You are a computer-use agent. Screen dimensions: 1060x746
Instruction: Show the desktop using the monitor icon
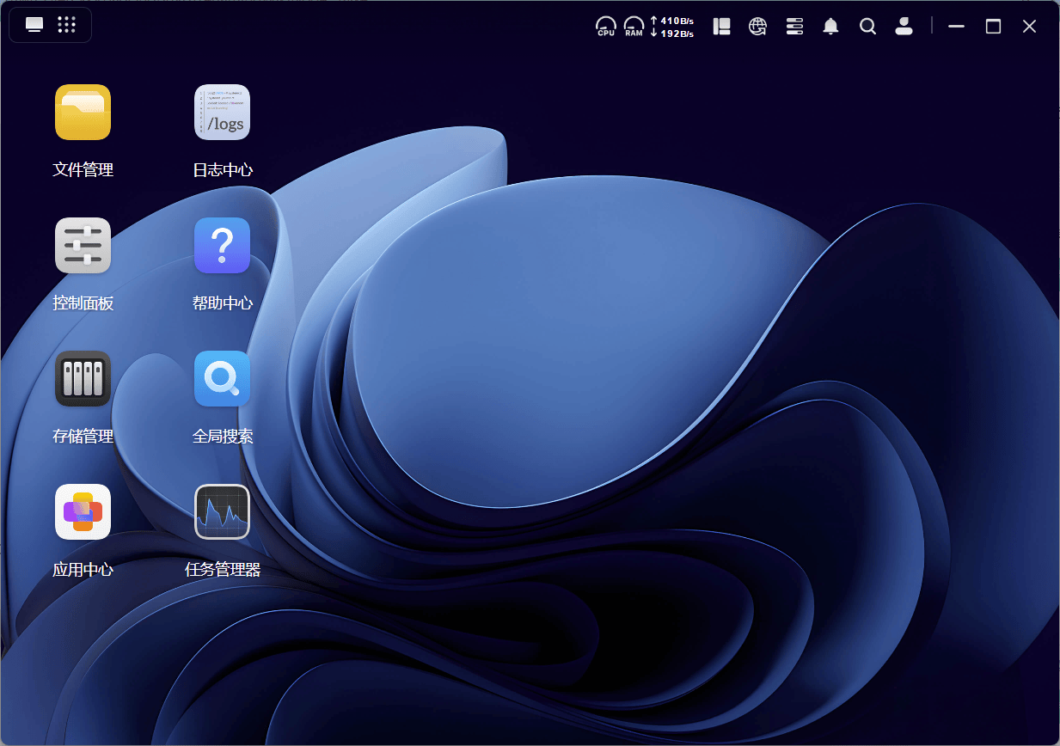coord(34,25)
